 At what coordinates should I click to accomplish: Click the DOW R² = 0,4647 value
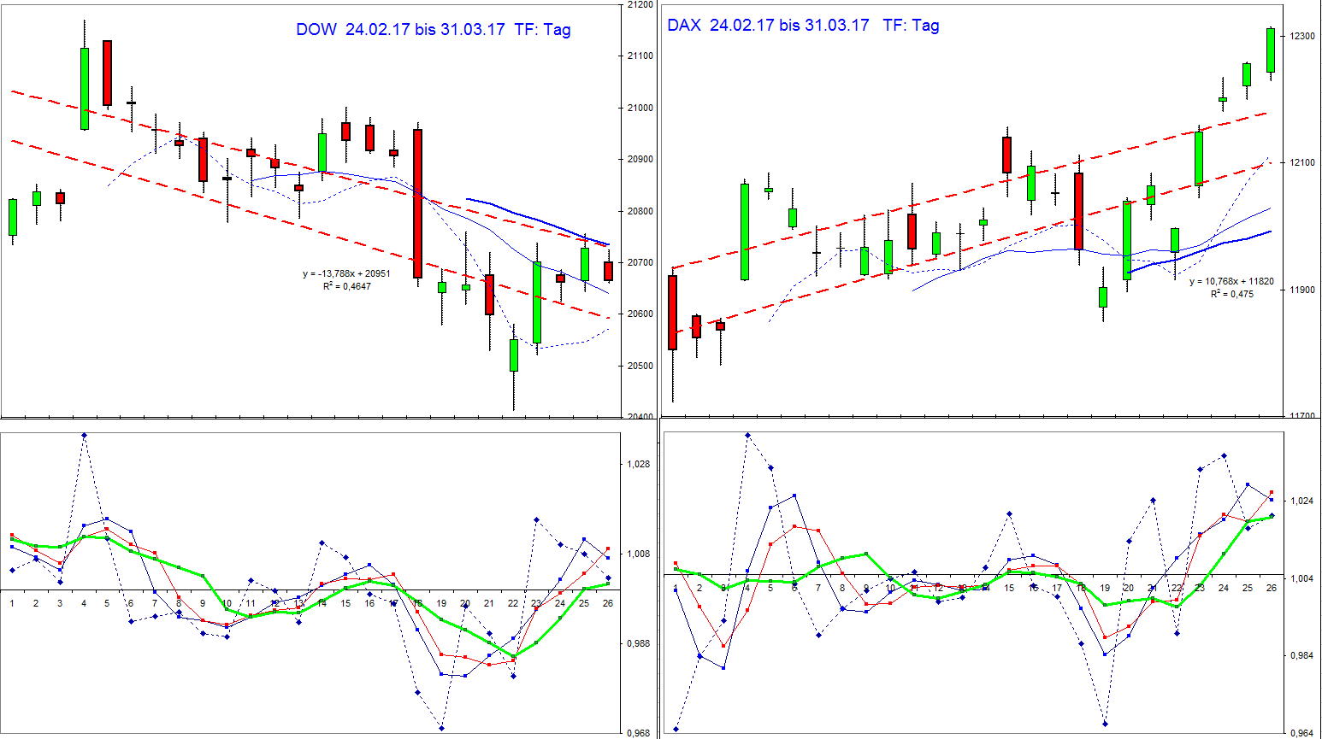click(347, 286)
